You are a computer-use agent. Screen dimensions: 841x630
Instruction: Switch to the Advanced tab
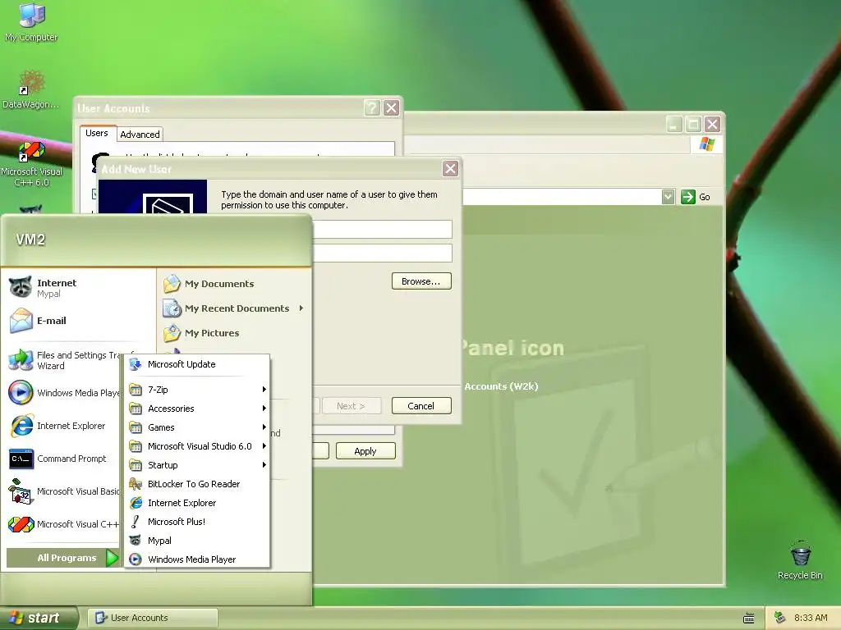[140, 135]
